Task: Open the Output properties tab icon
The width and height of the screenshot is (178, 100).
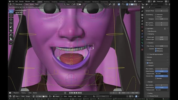Action: (142, 18)
